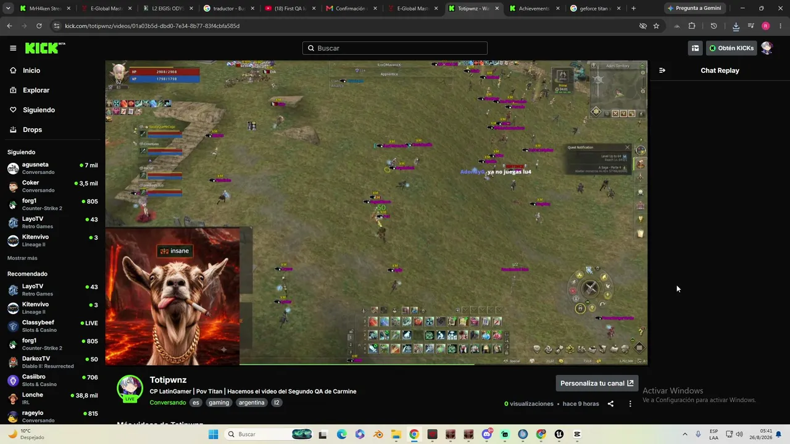Open Microsoft Edge from the taskbar
This screenshot has height=444, width=790.
pos(341,434)
